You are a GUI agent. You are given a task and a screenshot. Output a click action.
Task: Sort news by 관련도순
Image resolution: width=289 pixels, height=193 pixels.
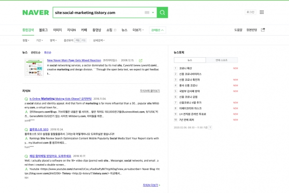[x=36, y=52]
